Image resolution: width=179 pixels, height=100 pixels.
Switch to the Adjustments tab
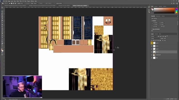158,16
